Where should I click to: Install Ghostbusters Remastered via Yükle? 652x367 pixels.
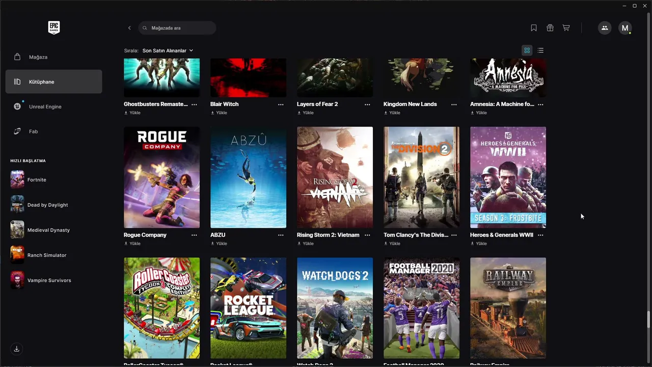132,113
